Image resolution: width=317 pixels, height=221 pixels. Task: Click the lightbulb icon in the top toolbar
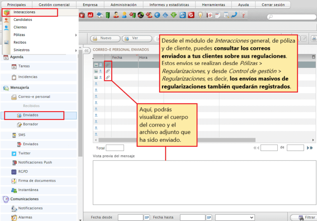coord(201,15)
